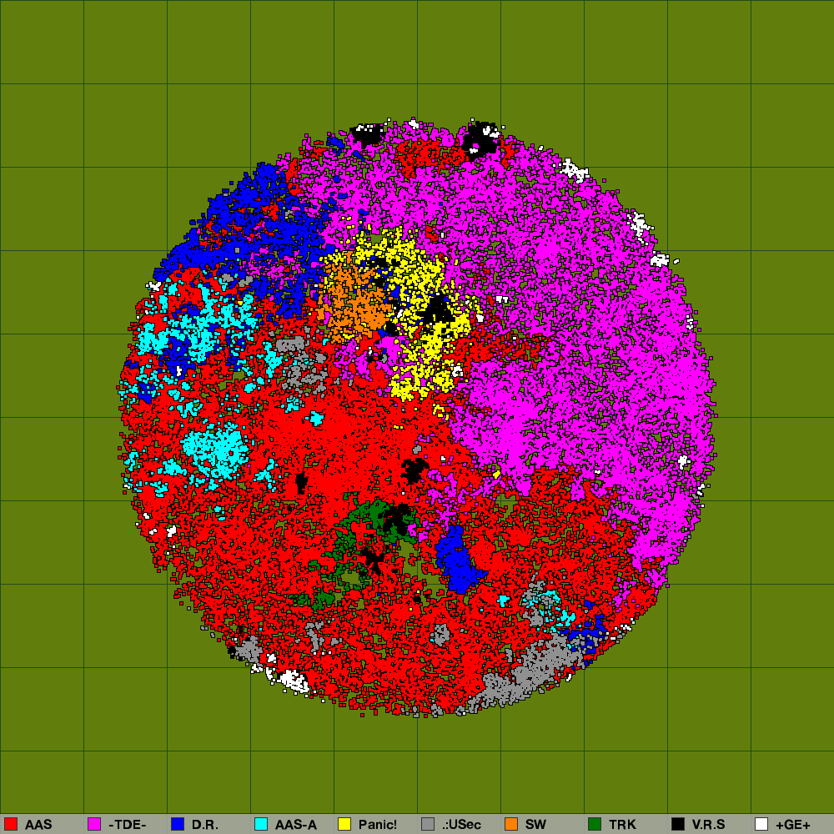The height and width of the screenshot is (834, 834).
Task: Click the red AAS legend swatch
Action: click(x=11, y=824)
